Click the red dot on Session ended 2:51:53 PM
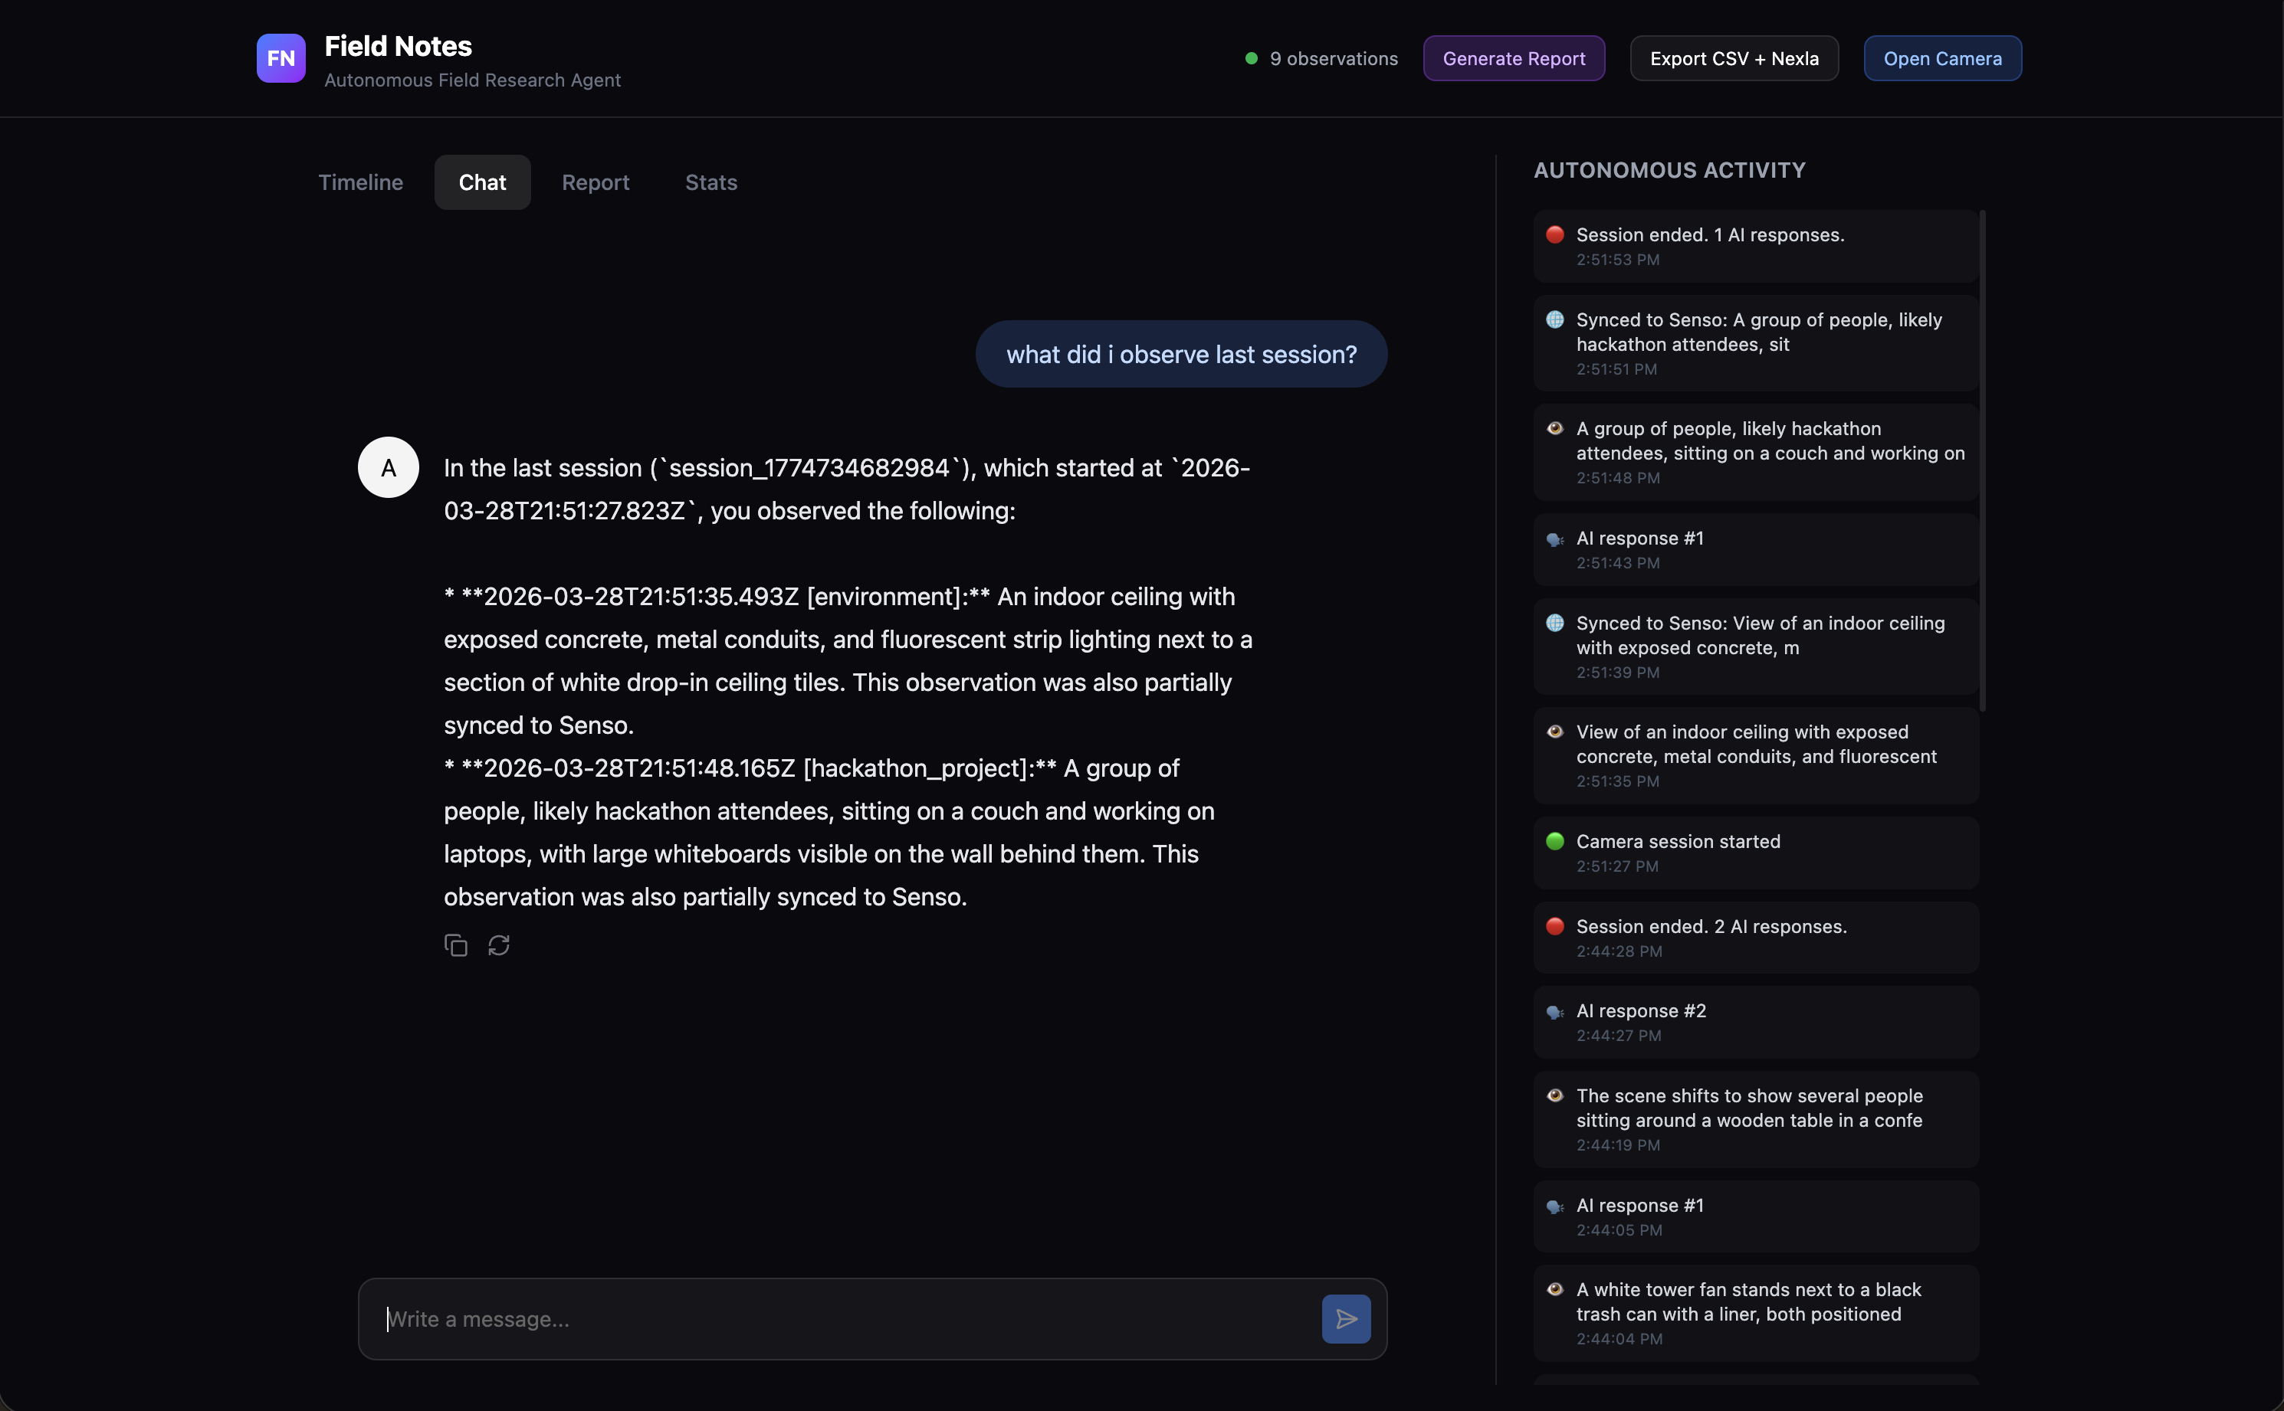The height and width of the screenshot is (1411, 2284). coord(1554,234)
